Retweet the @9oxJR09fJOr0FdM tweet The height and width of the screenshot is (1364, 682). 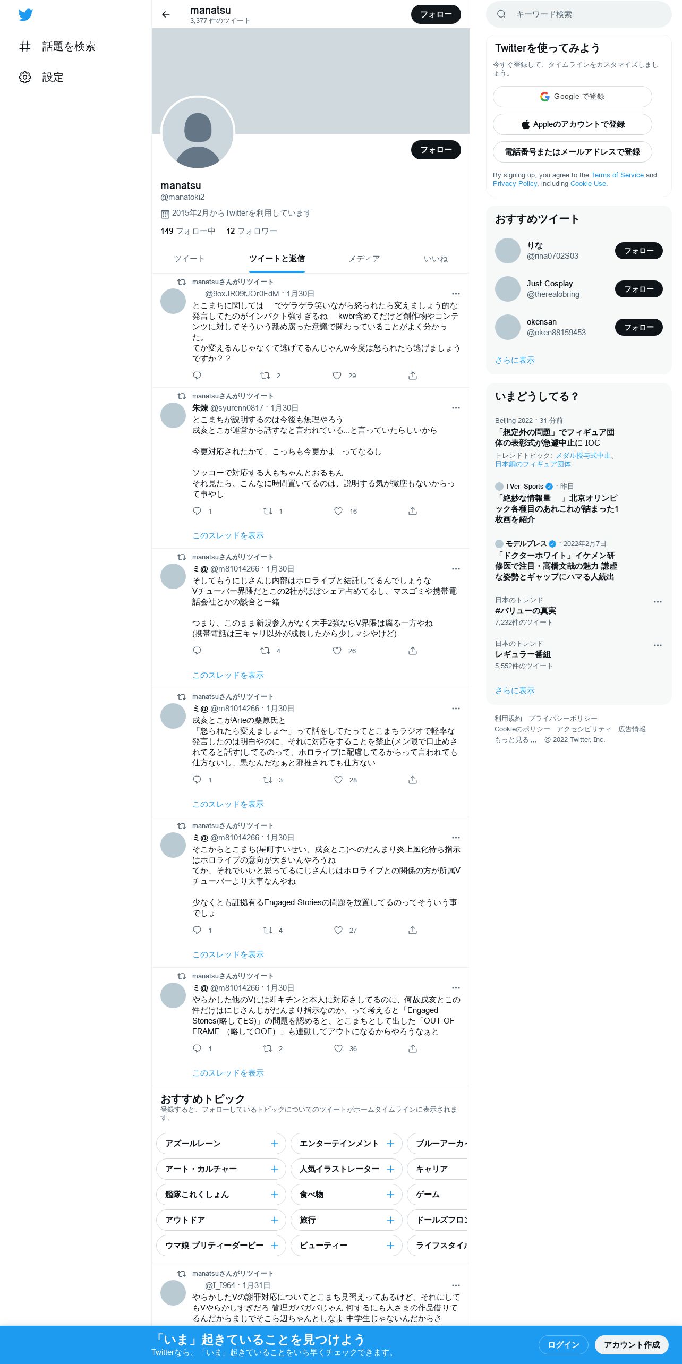tap(265, 376)
